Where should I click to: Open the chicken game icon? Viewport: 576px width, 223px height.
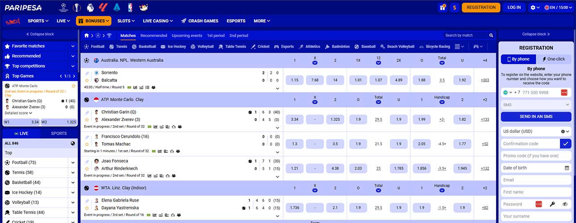coord(143,7)
